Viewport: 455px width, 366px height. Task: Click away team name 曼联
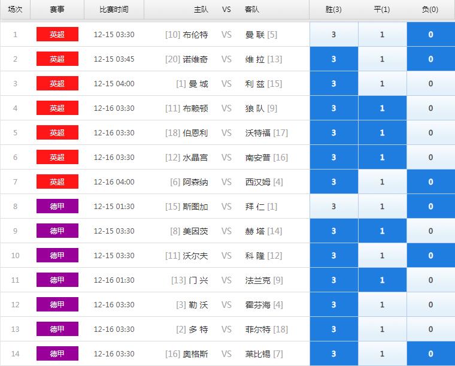tap(255, 35)
